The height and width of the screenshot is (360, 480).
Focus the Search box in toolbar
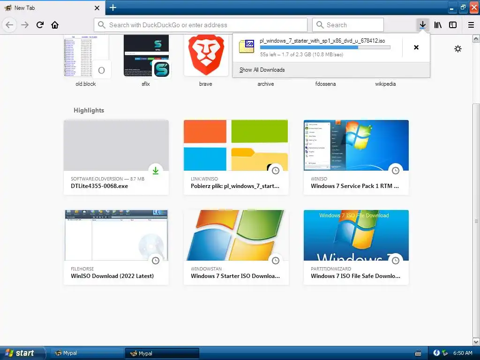pos(348,25)
